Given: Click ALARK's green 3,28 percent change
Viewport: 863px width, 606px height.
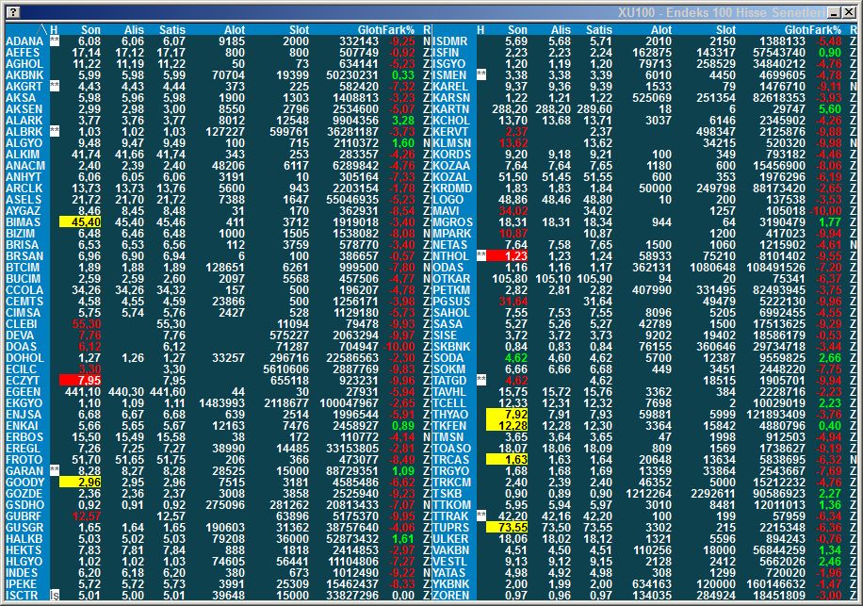Looking at the screenshot, I should tap(403, 120).
